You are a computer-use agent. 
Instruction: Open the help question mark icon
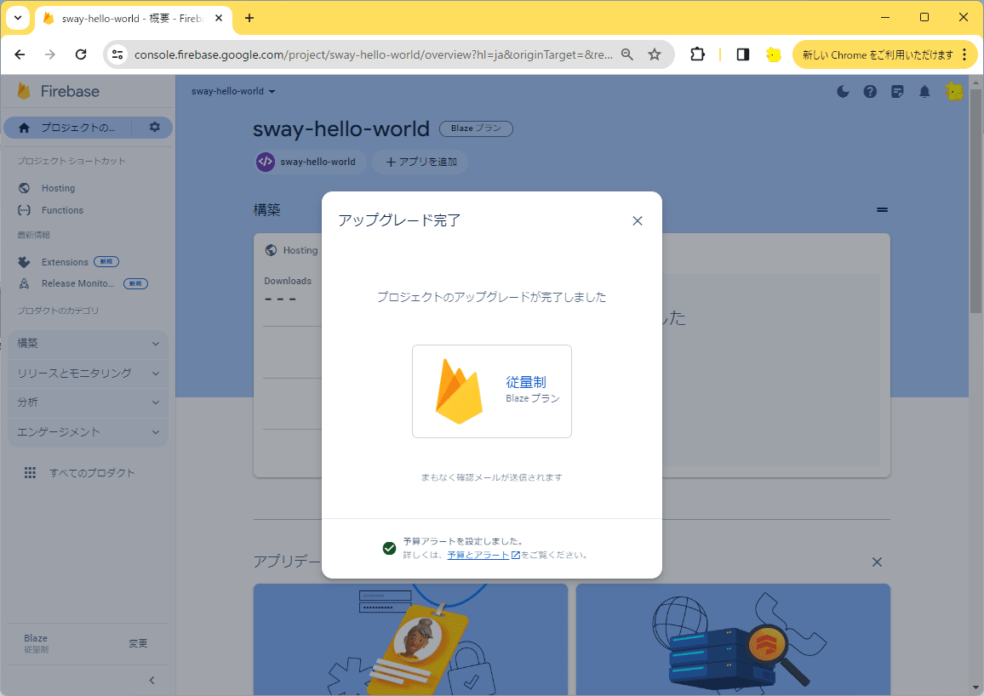[870, 92]
